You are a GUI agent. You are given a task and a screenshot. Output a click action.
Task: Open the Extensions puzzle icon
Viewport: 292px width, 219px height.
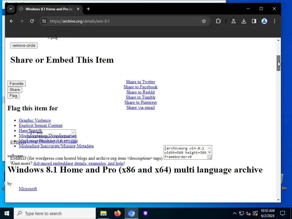[218, 21]
